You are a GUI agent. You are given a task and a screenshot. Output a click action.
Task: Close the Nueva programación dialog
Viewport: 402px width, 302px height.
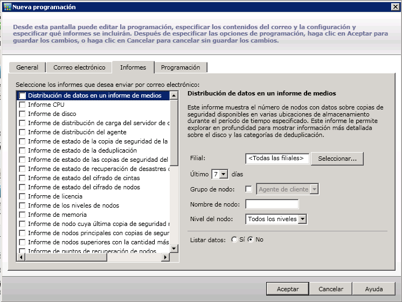396,7
